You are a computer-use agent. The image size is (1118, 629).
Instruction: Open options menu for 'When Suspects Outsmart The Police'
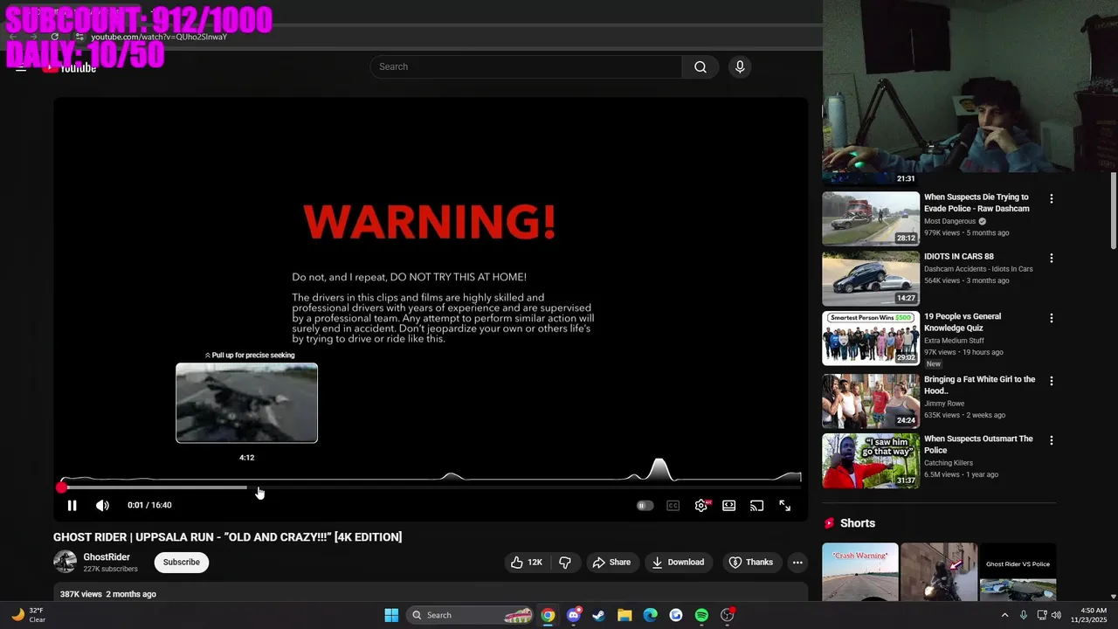click(x=1051, y=440)
